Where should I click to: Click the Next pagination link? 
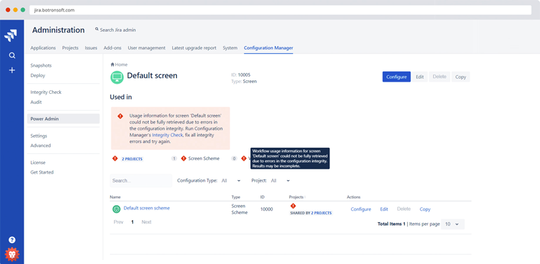(146, 222)
